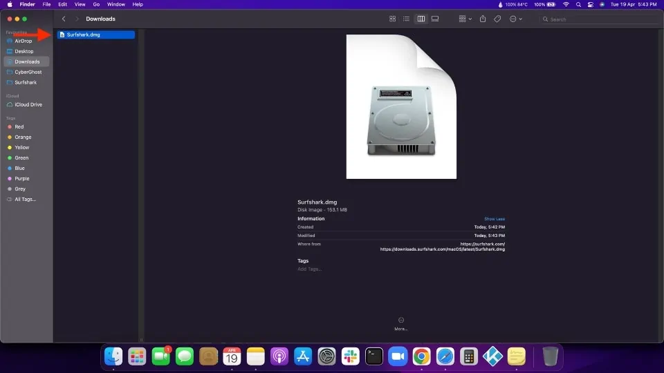Viewport: 664px width, 373px height.
Task: Open the Action ellipsis menu in toolbar
Action: [515, 19]
